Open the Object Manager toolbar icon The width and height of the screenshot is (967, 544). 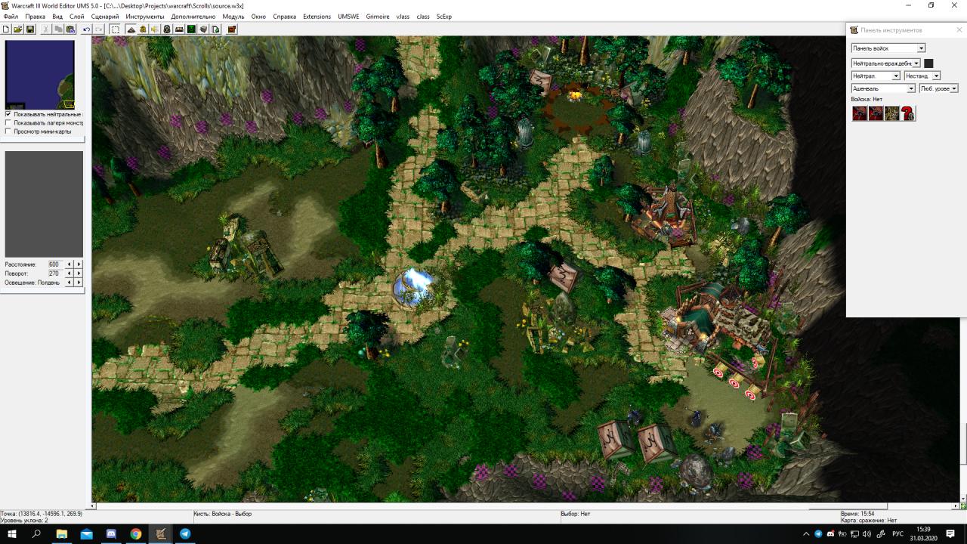click(203, 29)
